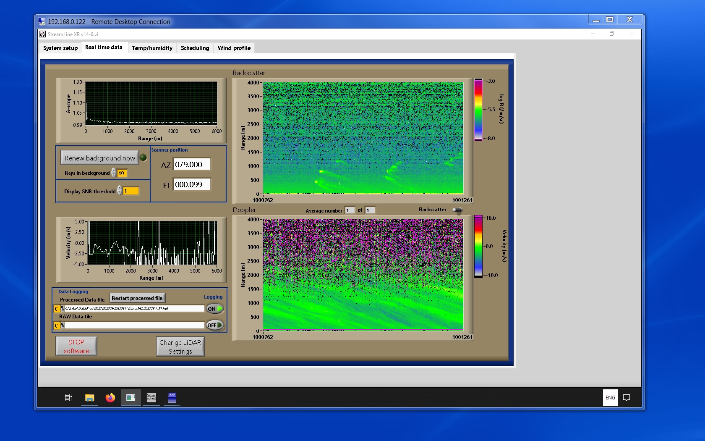Open the blue striped taskbar application
The height and width of the screenshot is (441, 705).
click(172, 397)
